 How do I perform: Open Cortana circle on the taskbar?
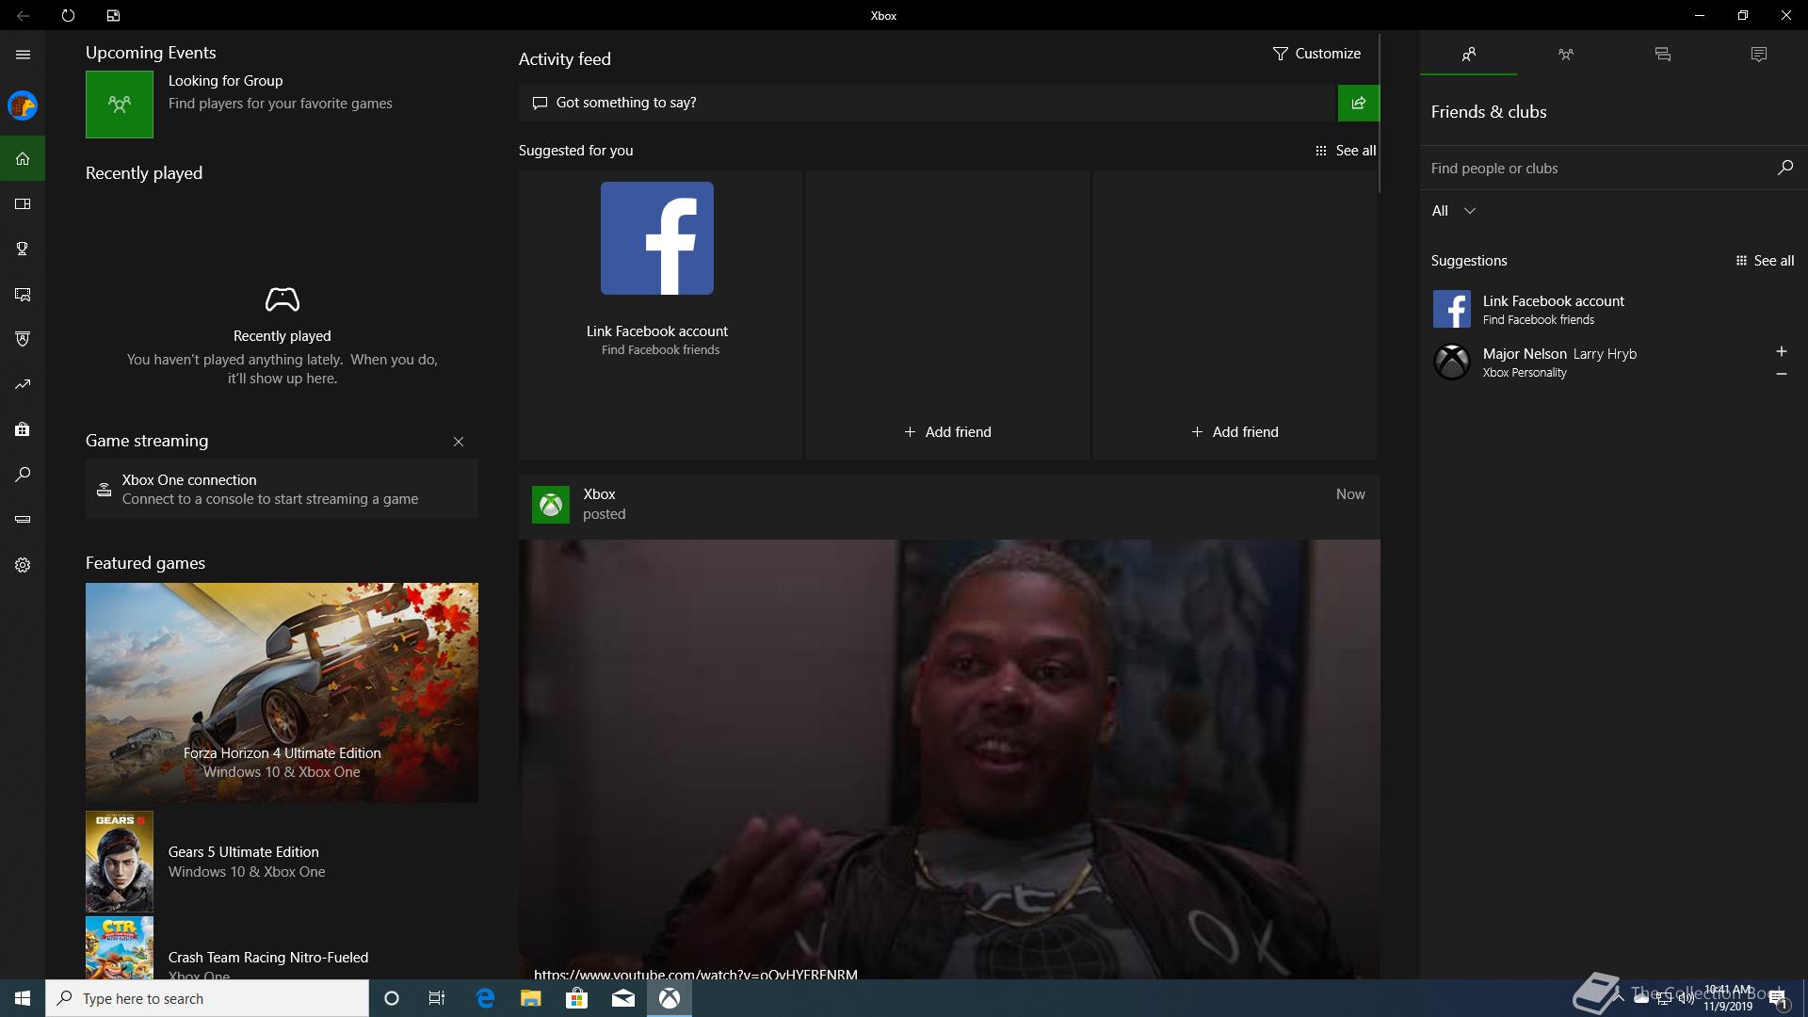click(x=392, y=998)
